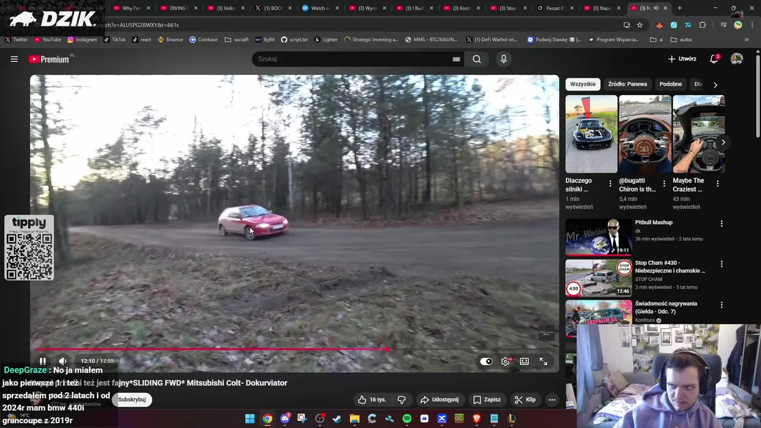Open YouTube notifications bell

point(714,59)
